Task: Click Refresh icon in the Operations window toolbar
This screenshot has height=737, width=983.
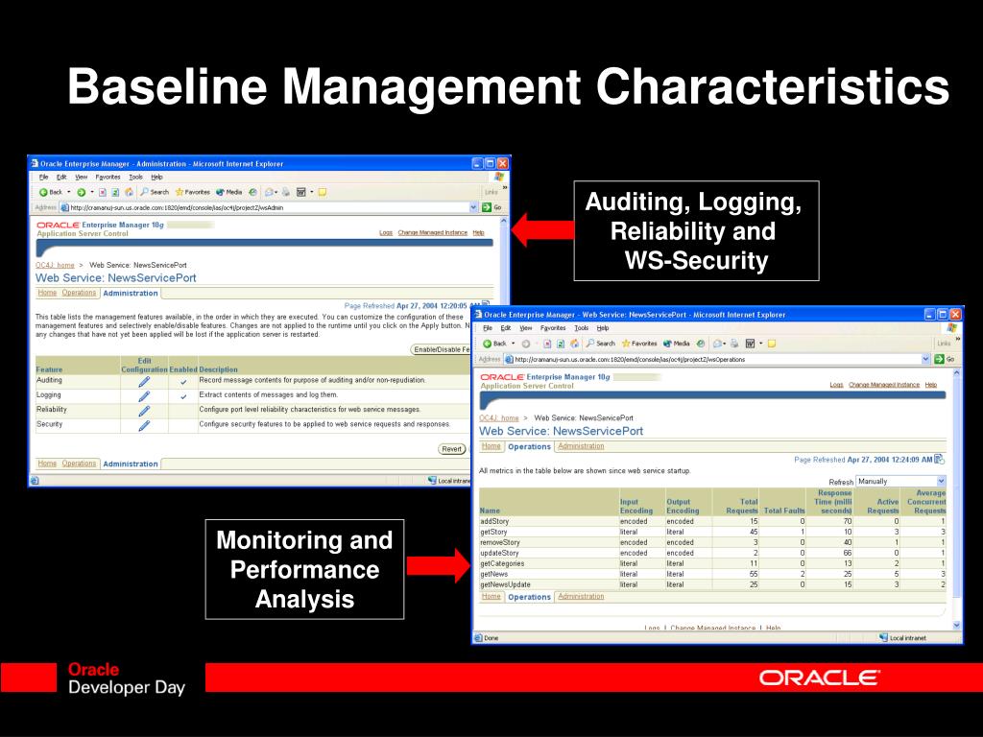Action: (561, 344)
